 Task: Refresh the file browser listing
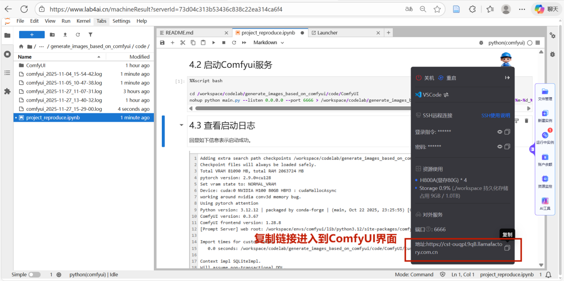78,35
